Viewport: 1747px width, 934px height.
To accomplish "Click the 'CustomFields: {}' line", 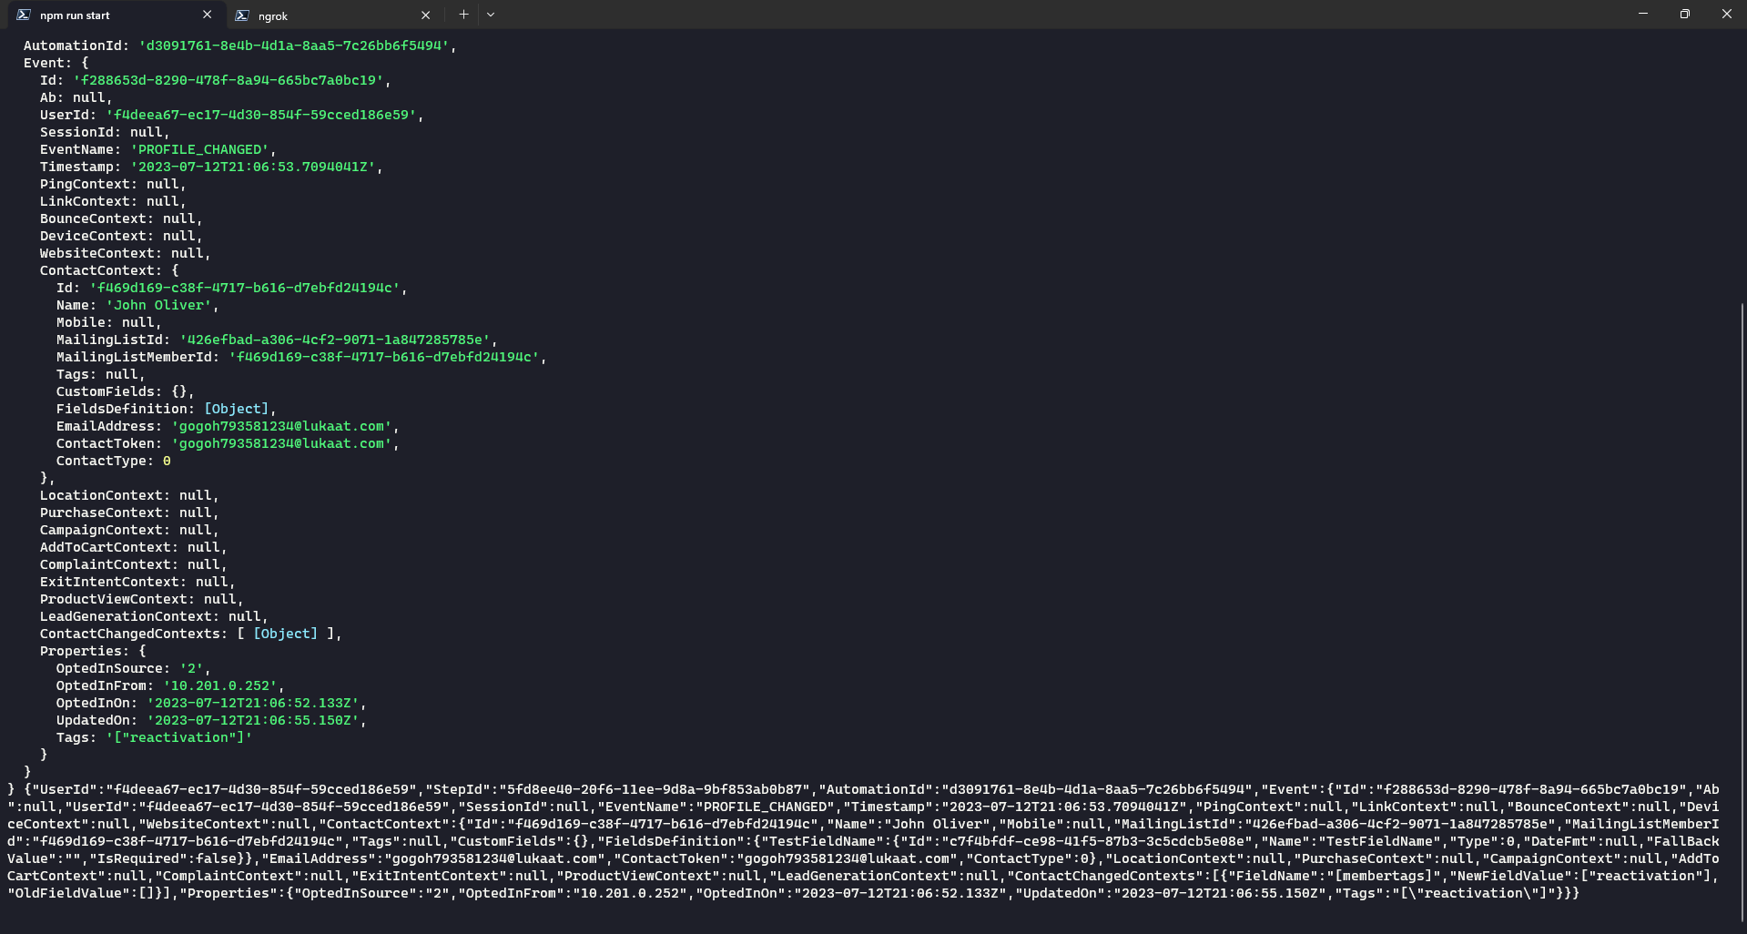I will click(x=126, y=391).
